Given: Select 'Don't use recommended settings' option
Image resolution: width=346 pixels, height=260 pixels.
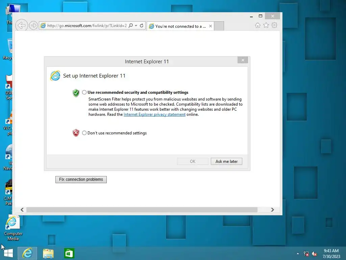Looking at the screenshot, I should pos(84,133).
